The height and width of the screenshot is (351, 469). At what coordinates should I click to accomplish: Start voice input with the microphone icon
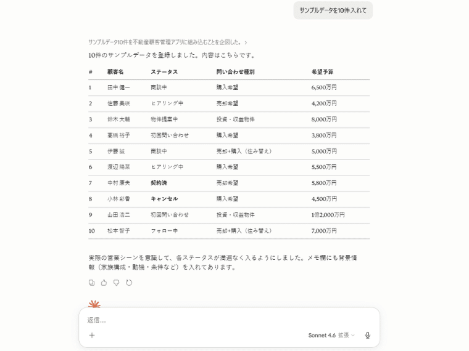point(368,336)
